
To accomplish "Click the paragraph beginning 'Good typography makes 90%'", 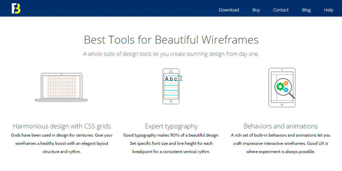I will click(171, 143).
